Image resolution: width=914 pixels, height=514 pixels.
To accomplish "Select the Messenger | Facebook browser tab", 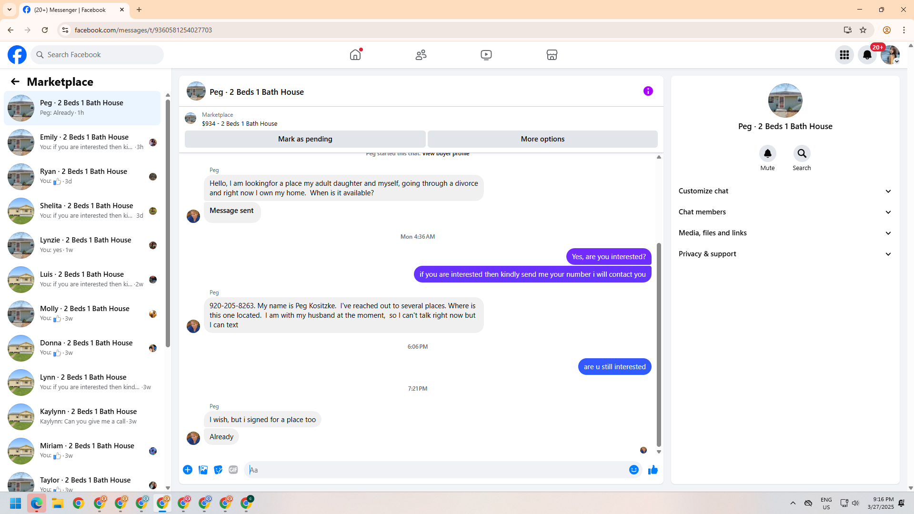I will tap(74, 10).
